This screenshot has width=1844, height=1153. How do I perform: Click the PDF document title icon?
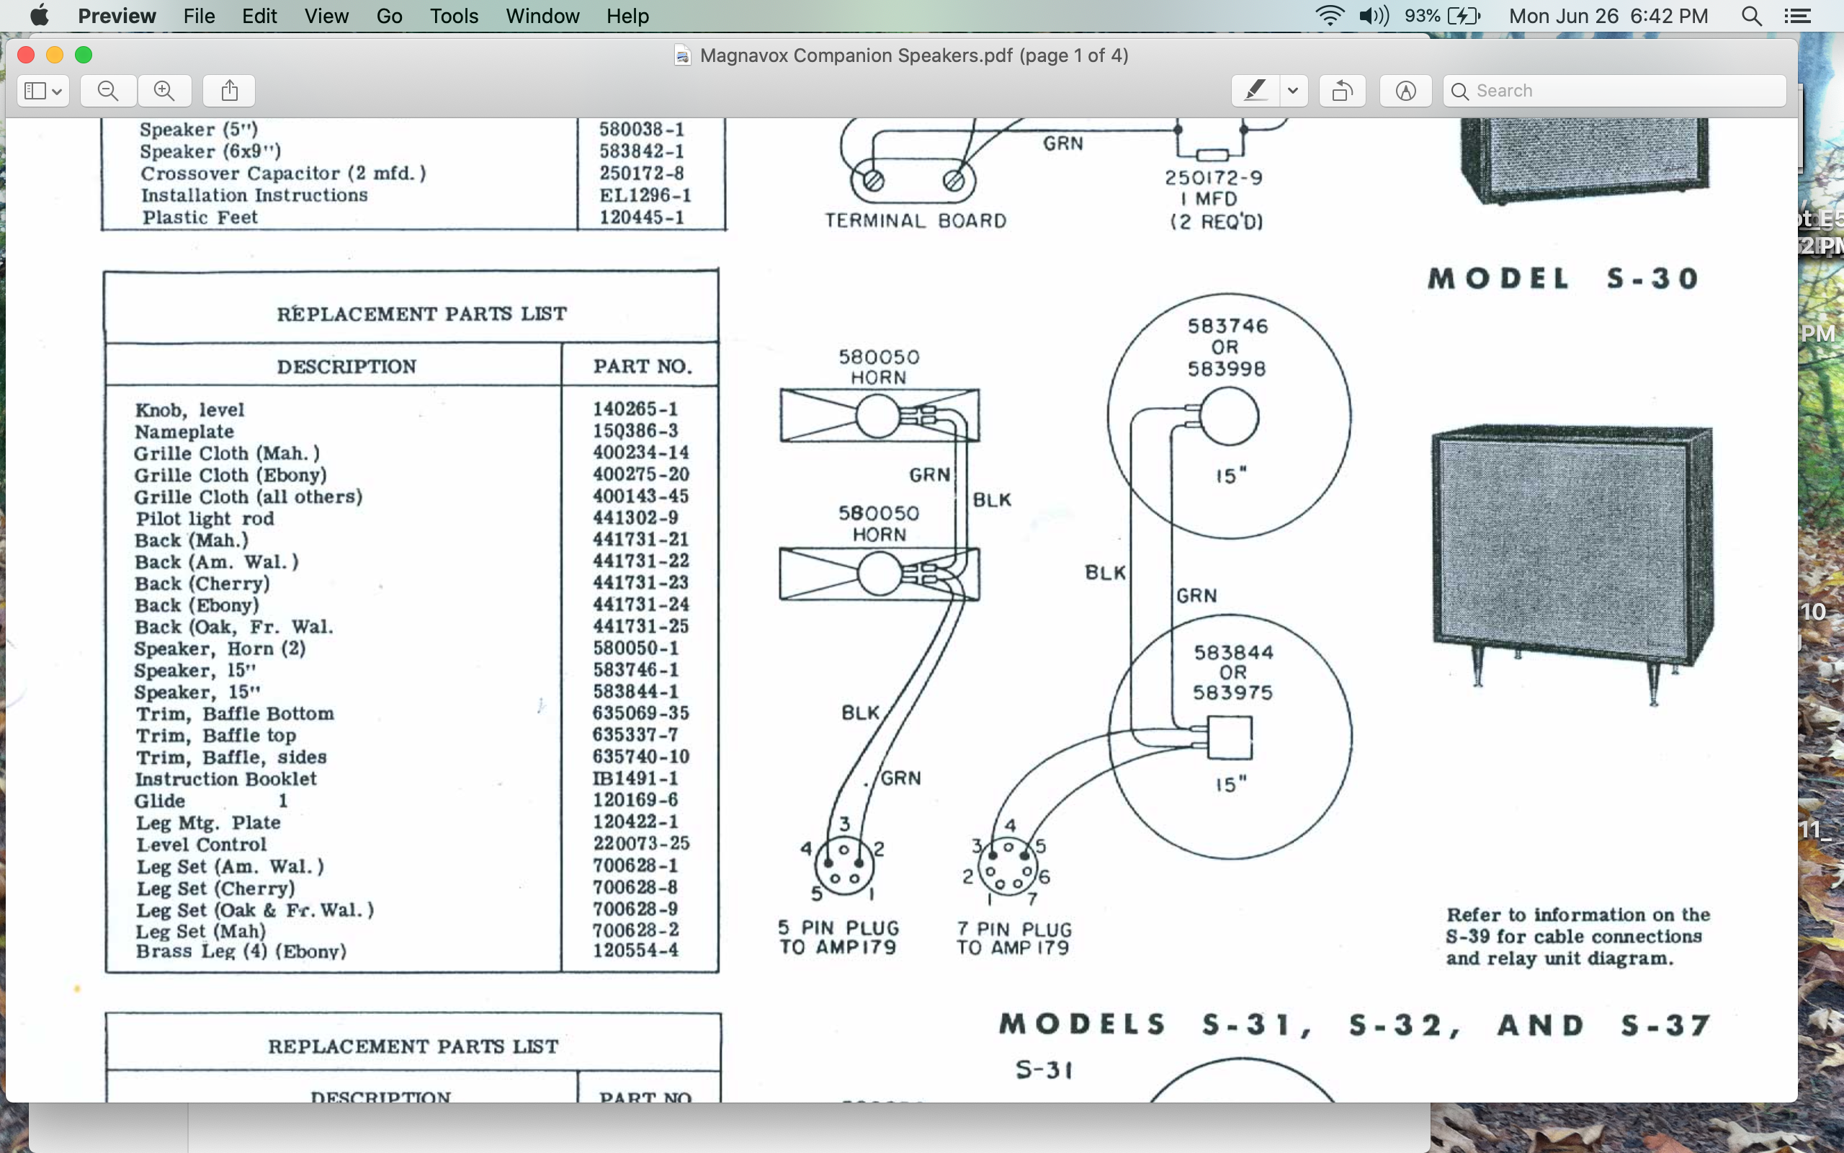click(683, 55)
